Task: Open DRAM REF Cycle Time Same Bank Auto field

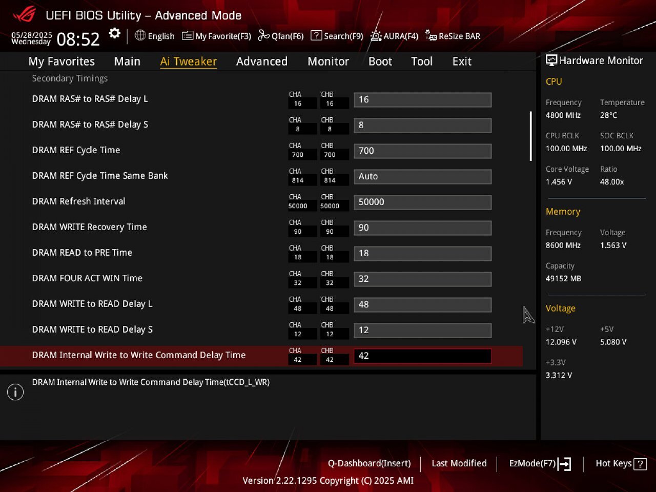Action: (x=423, y=176)
